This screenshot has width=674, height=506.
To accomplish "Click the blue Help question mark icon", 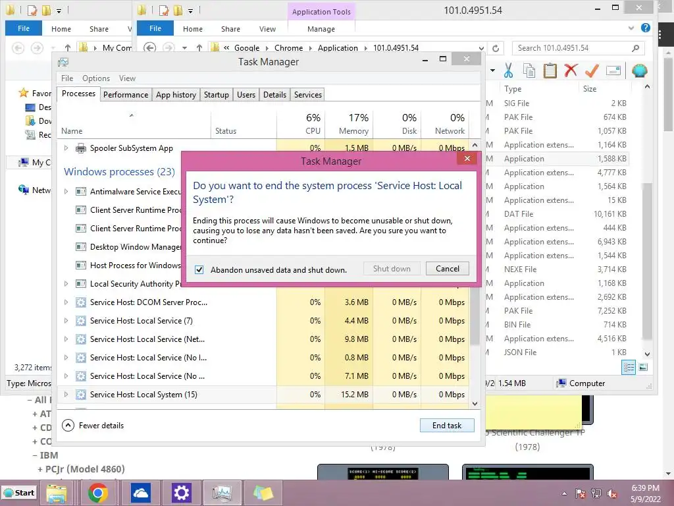I will [x=645, y=28].
